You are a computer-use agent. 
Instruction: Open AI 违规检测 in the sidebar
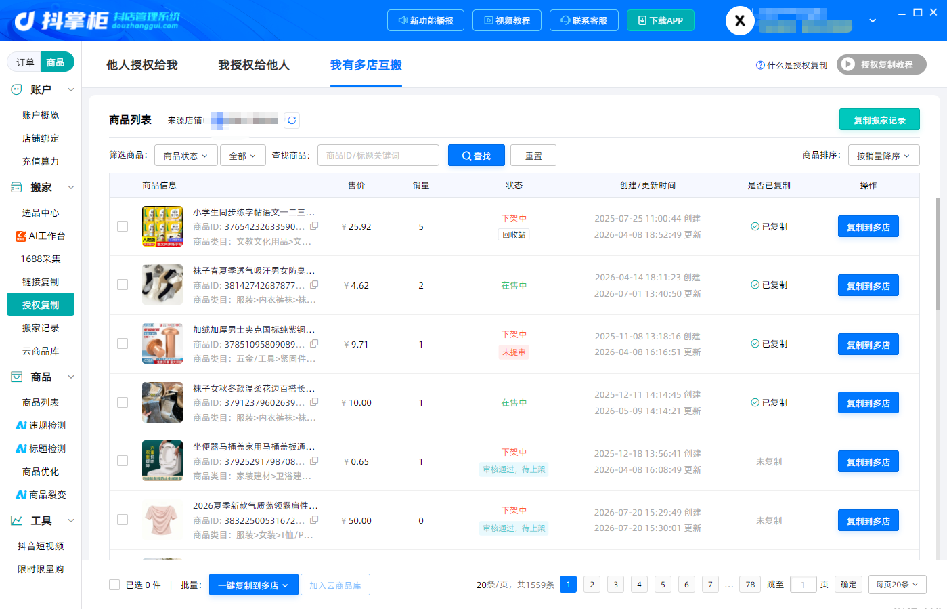click(x=41, y=425)
